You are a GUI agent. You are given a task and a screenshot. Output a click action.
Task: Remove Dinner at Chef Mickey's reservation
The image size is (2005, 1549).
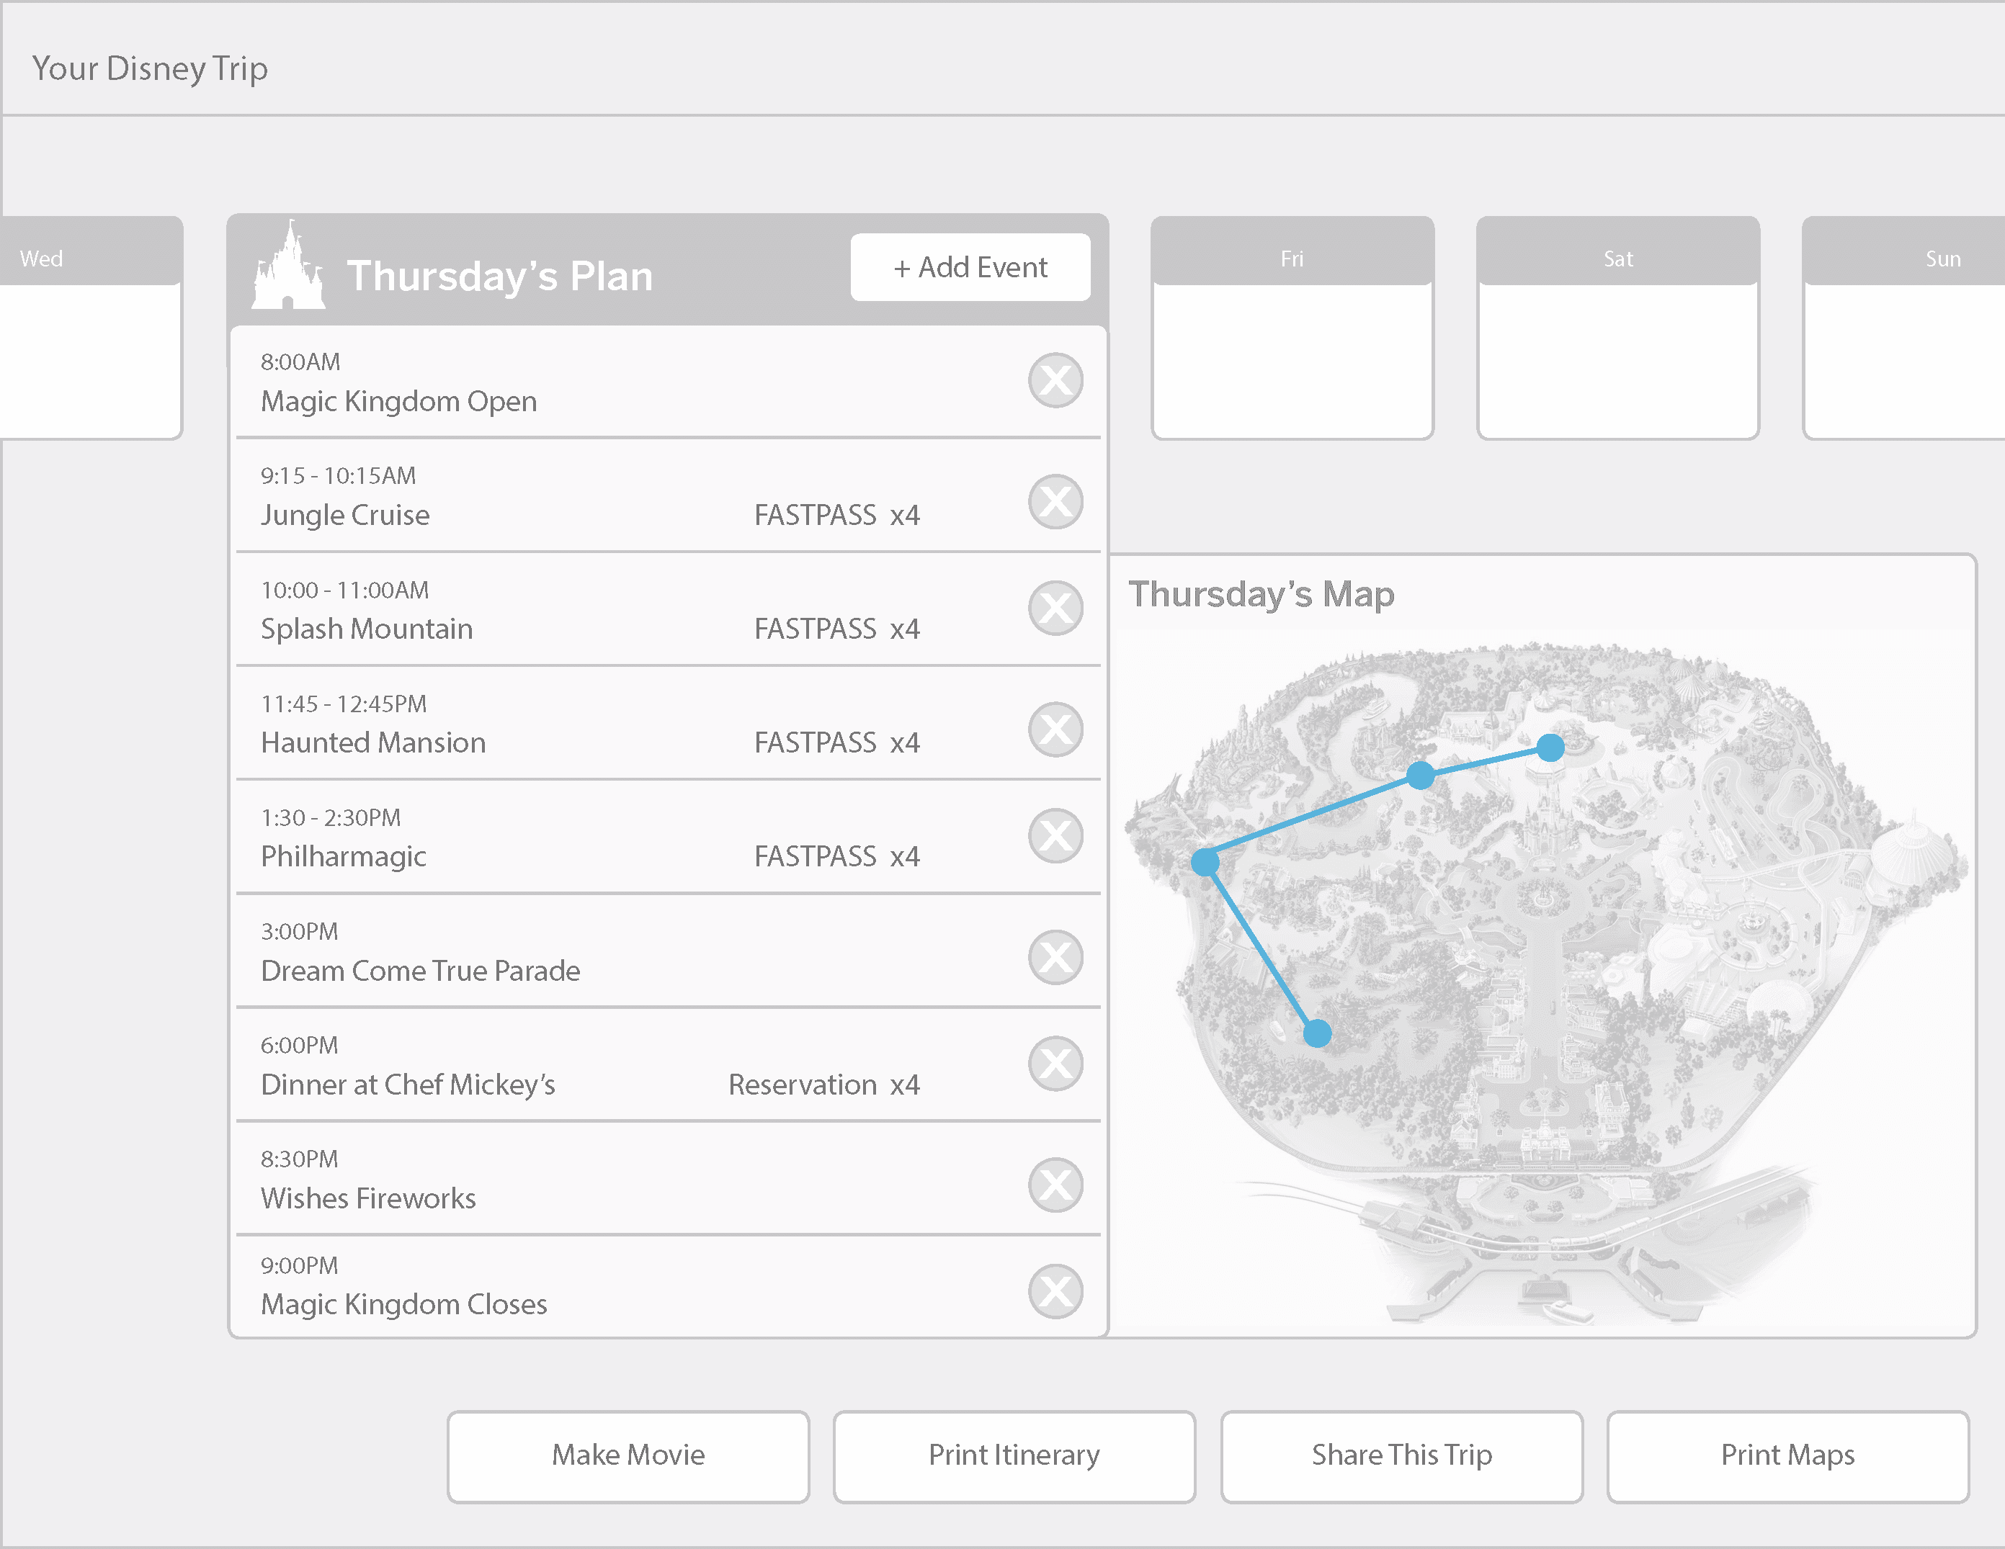tap(1055, 1064)
